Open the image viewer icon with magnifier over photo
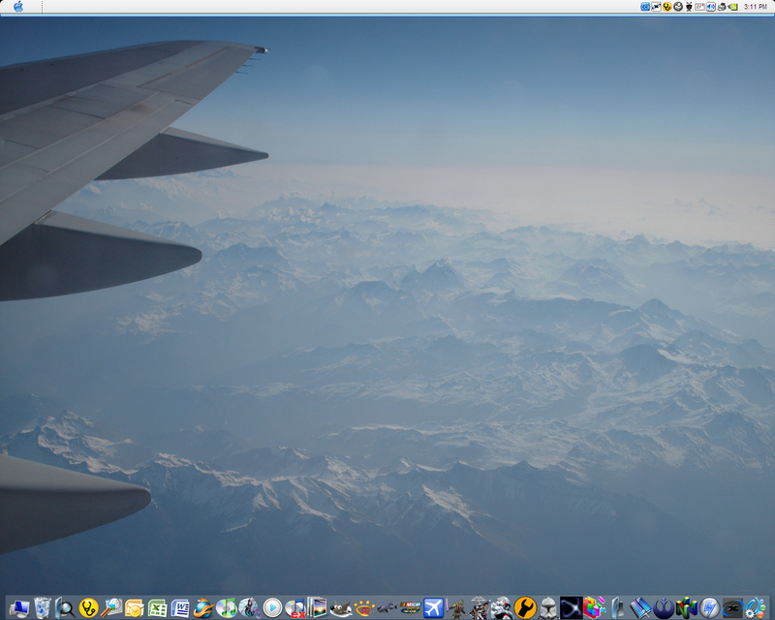This screenshot has width=775, height=620. 111,607
